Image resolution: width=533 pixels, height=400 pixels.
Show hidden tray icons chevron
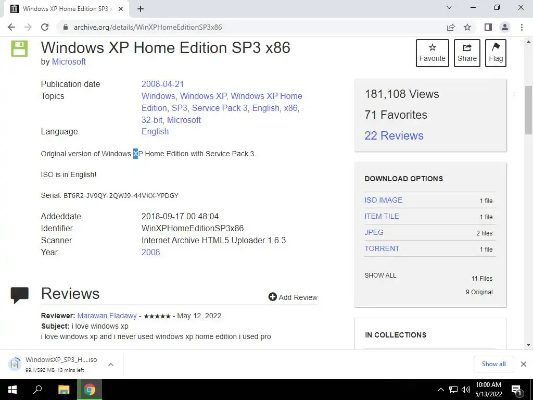click(x=440, y=390)
